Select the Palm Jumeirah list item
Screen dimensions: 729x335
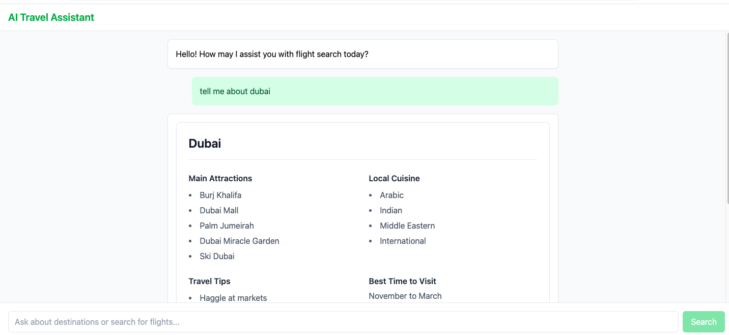click(227, 226)
